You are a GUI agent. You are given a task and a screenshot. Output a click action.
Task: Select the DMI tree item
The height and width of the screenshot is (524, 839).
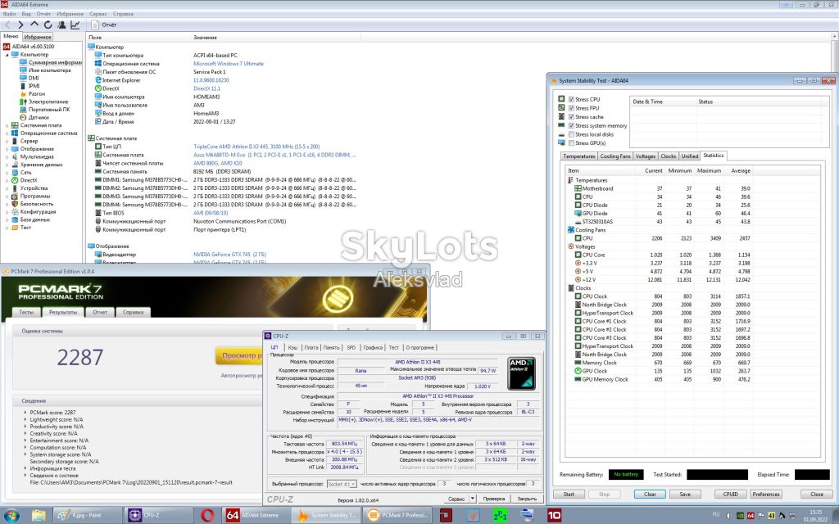29,78
